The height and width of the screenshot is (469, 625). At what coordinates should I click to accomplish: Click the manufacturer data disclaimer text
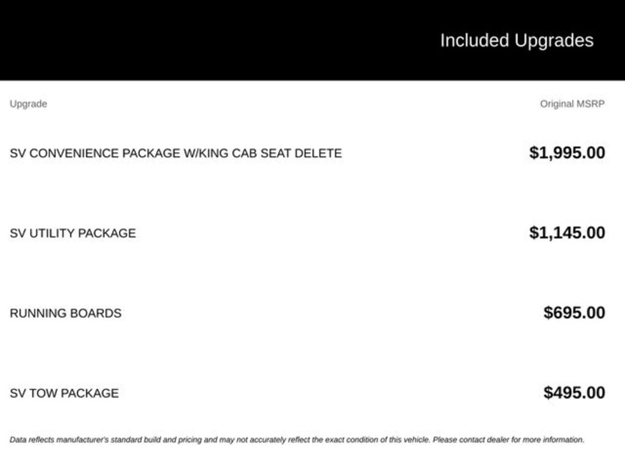[x=297, y=440]
